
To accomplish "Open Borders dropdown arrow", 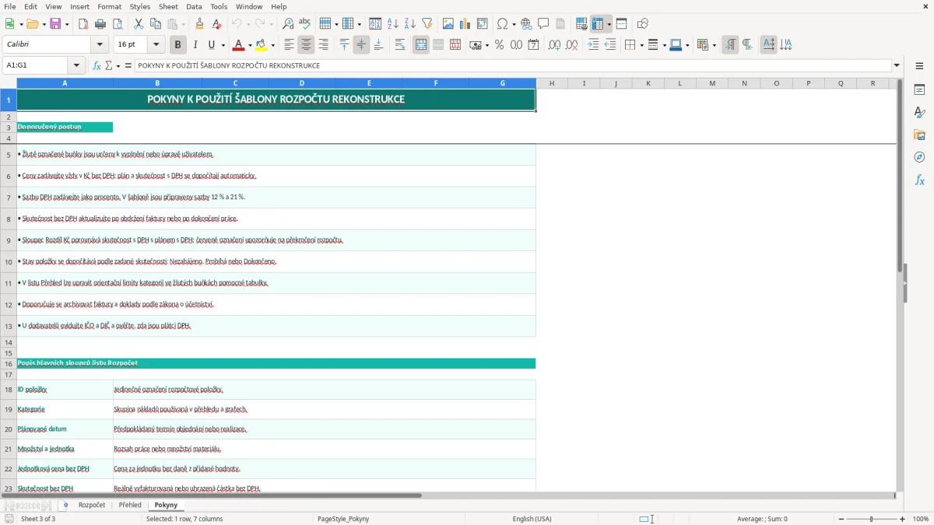I will coord(641,45).
